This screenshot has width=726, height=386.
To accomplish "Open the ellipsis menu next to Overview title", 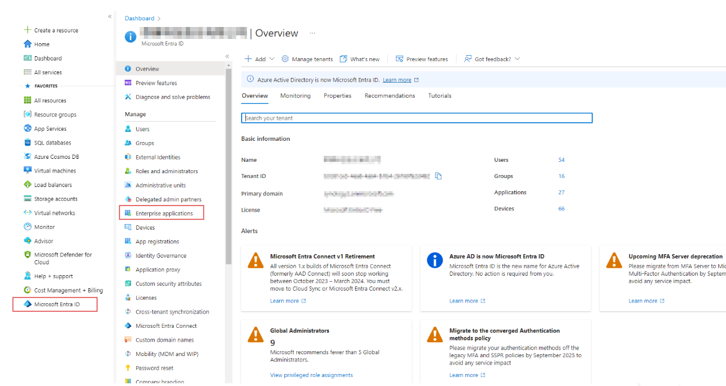I will point(312,34).
